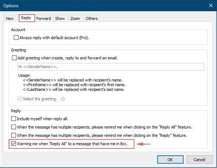
Task: Check the Reply All reminder for multiple recipients
Action: [13, 127]
